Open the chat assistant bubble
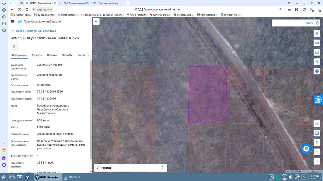The width and height of the screenshot is (323, 181). 306,149
